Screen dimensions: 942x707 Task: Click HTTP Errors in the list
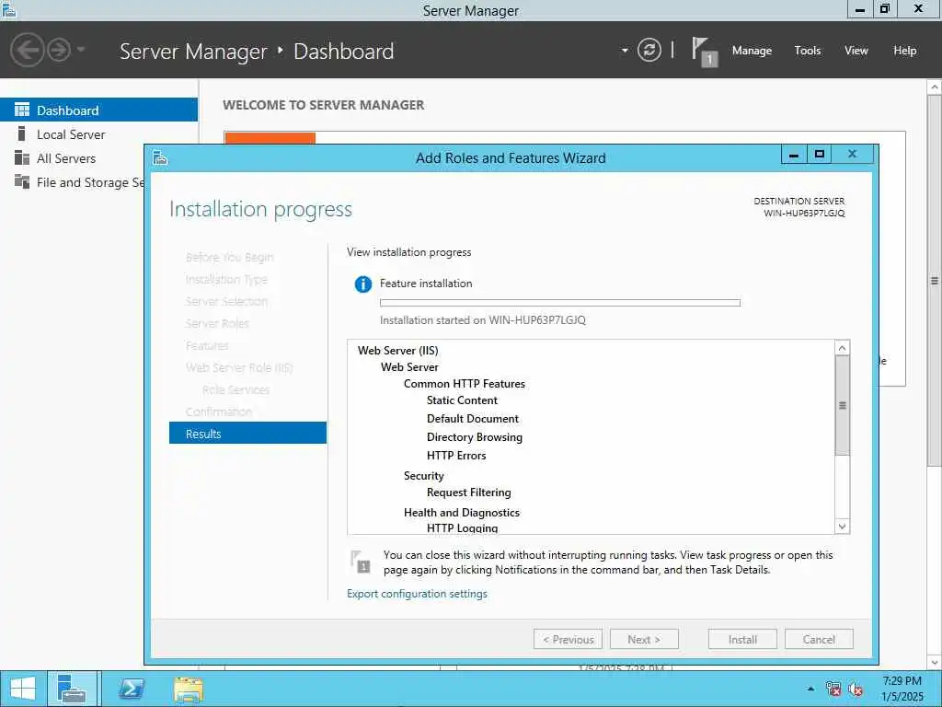point(456,456)
